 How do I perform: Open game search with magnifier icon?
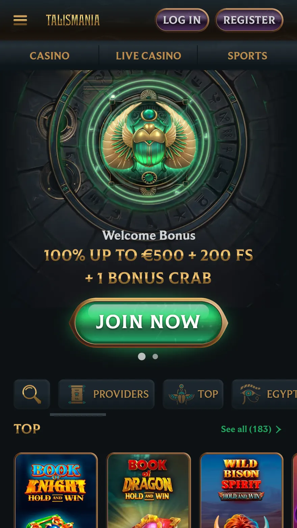[32, 394]
